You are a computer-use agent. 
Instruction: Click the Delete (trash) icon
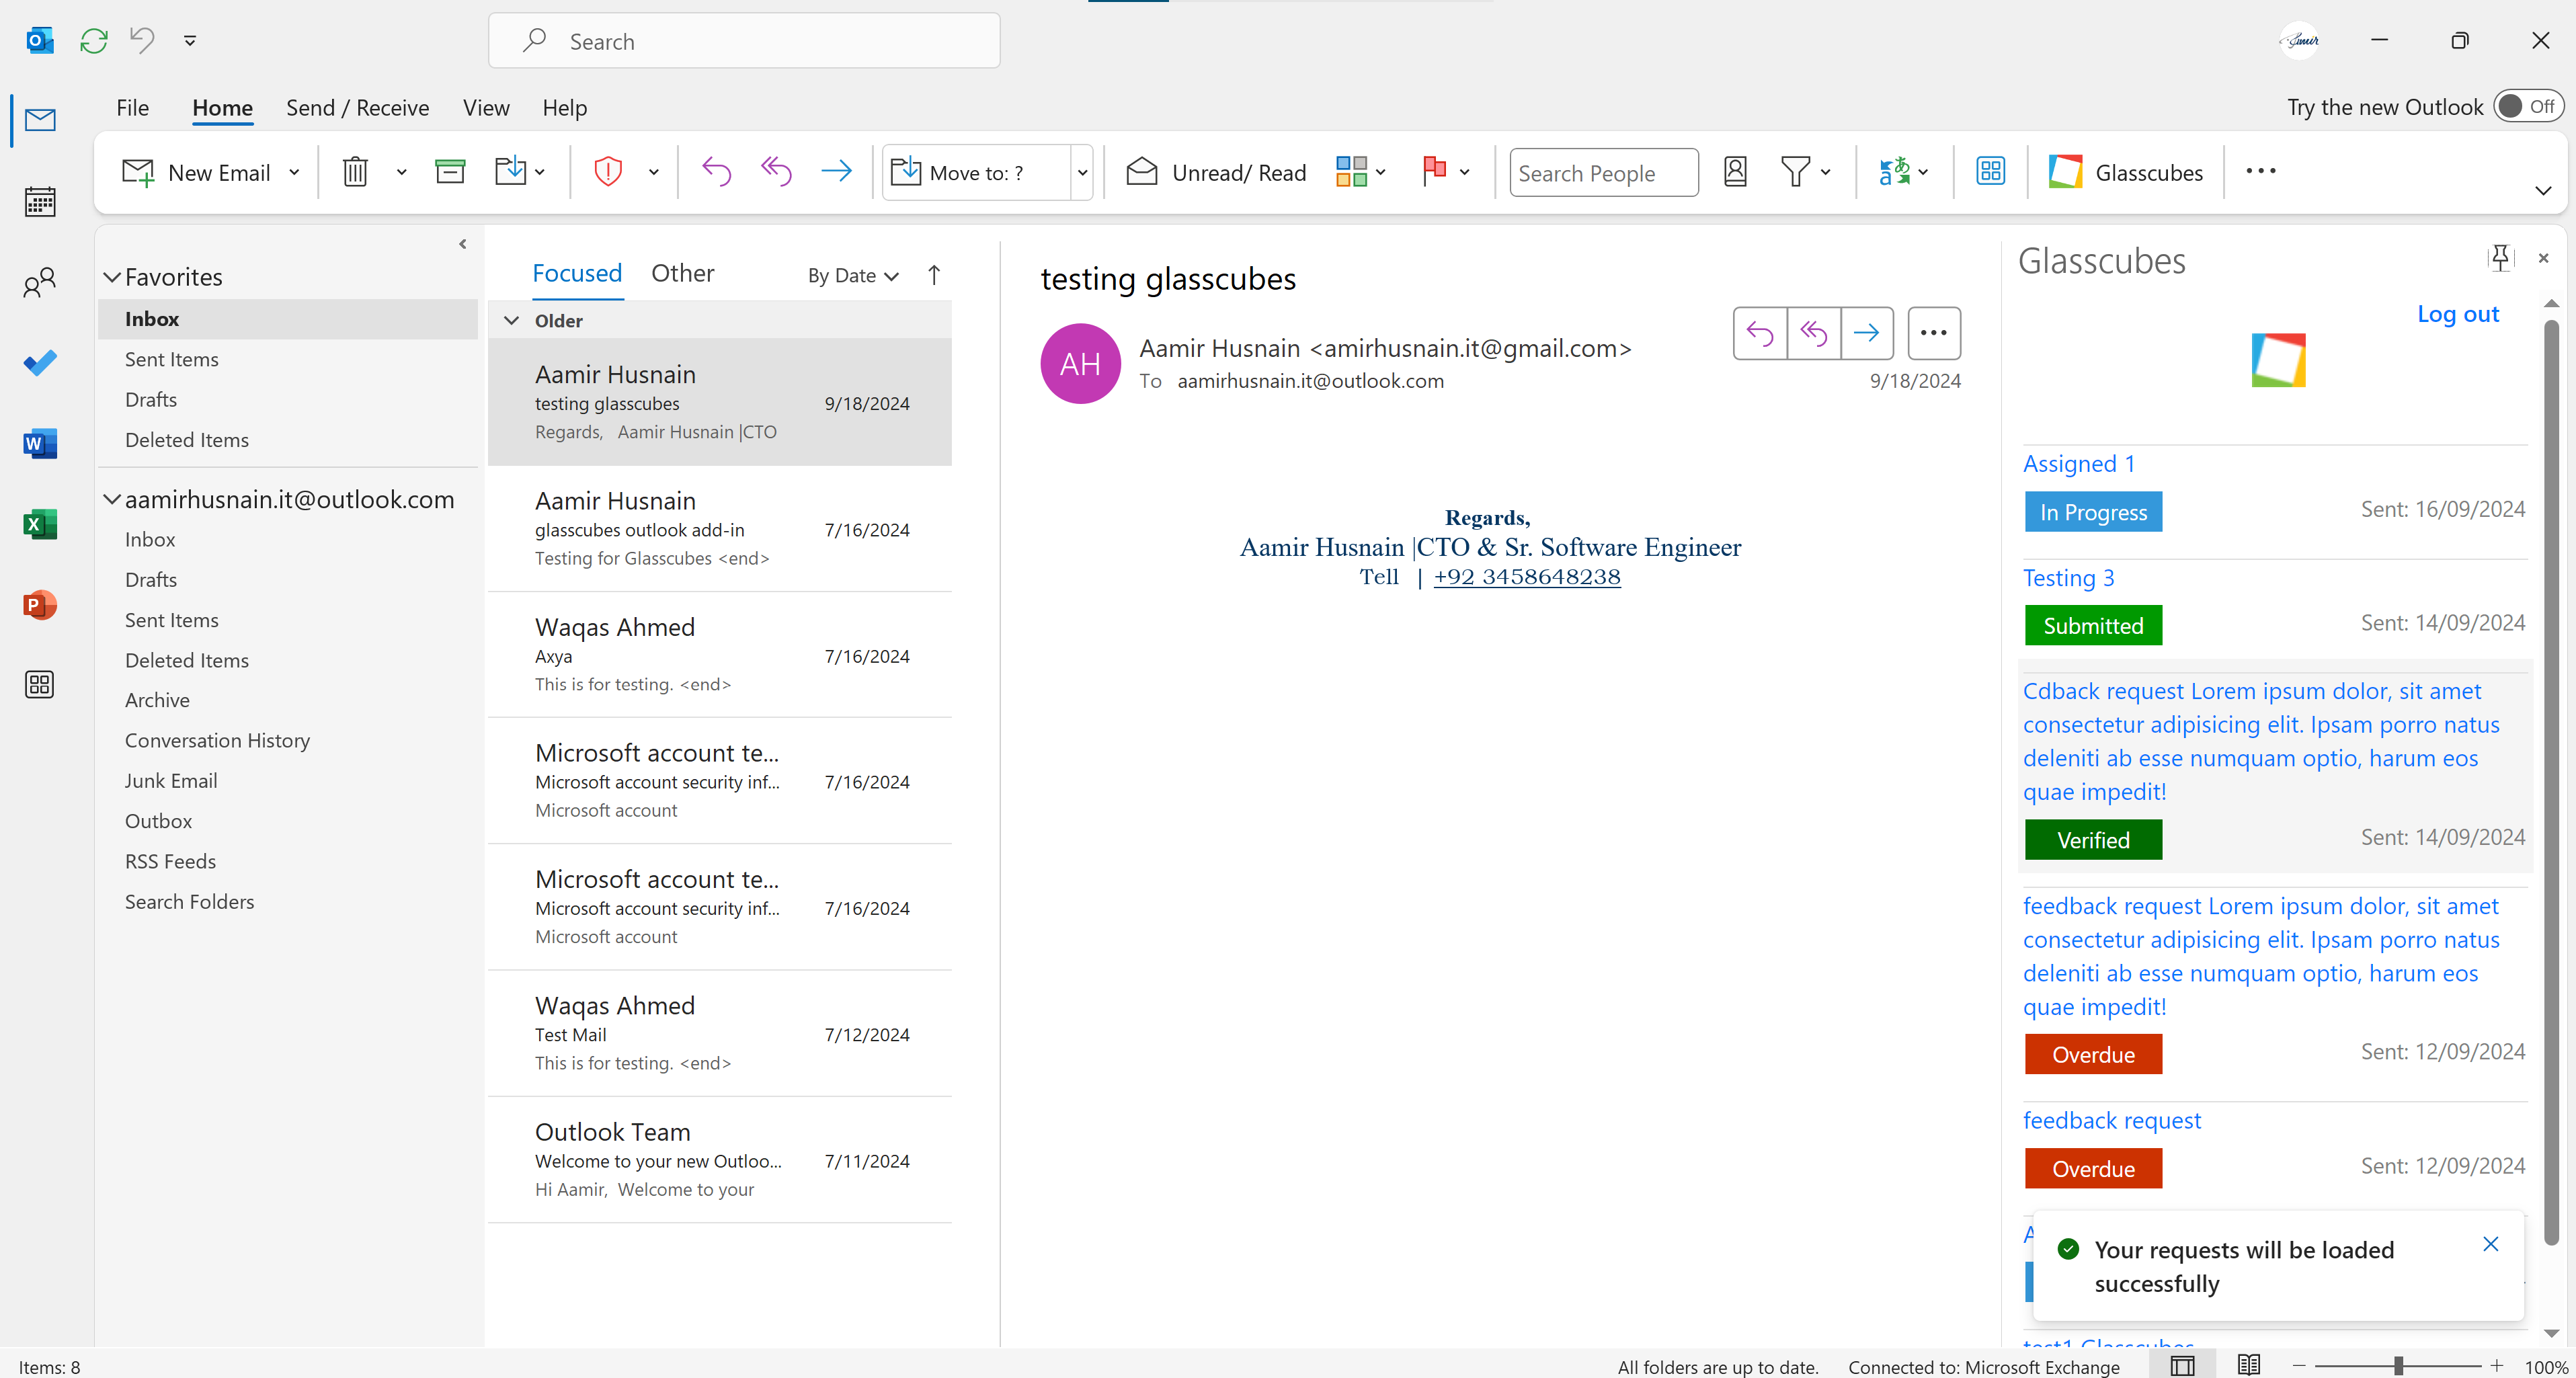[355, 171]
